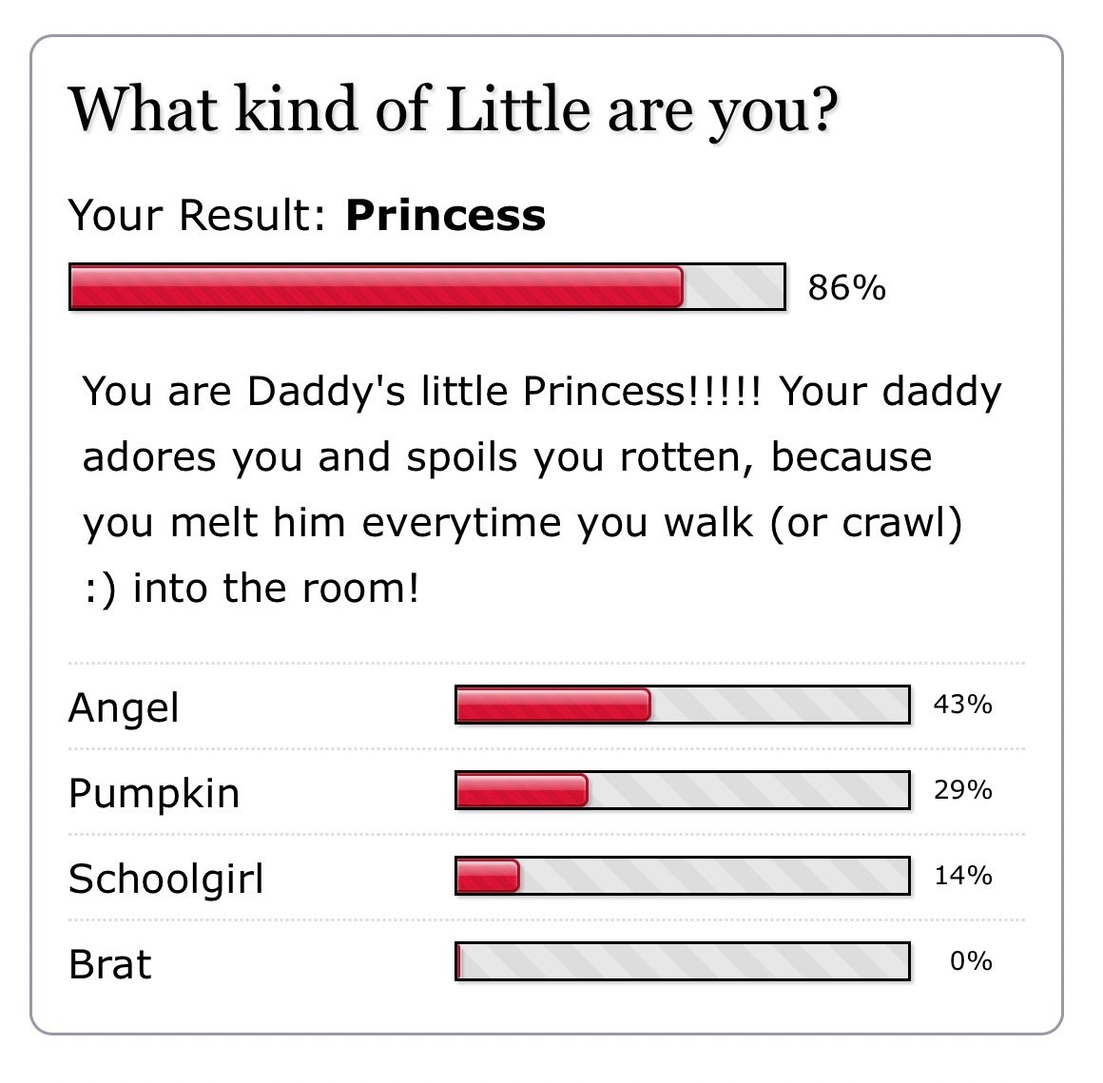Click the 'into the room!' text line
This screenshot has height=1083, width=1103.
(x=276, y=589)
